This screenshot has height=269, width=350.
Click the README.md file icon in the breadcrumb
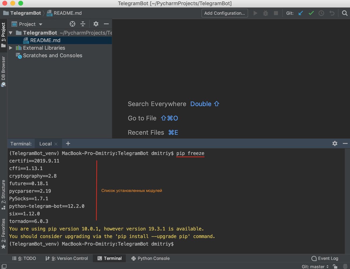coord(50,13)
